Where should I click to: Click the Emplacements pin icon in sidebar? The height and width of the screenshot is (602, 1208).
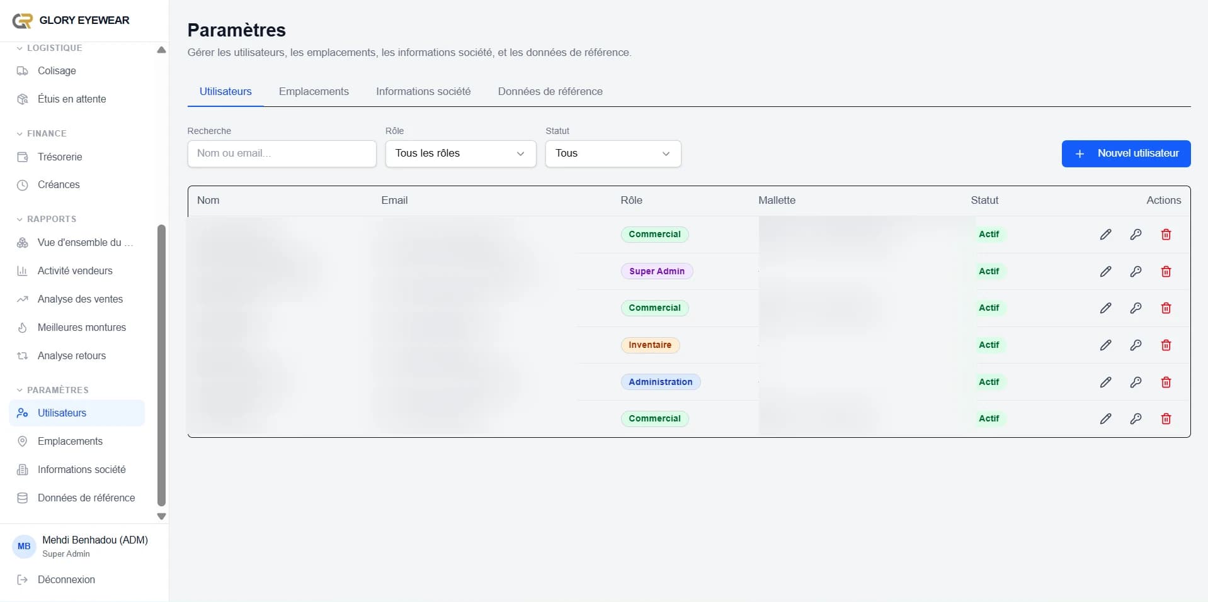(x=23, y=442)
